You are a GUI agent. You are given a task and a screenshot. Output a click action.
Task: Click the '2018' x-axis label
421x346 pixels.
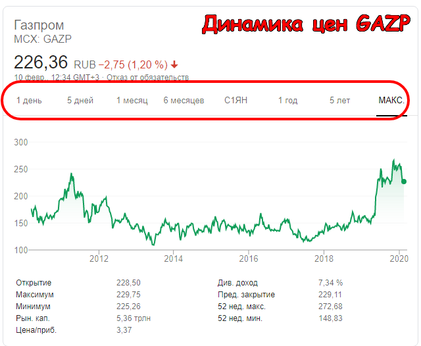tap(324, 259)
